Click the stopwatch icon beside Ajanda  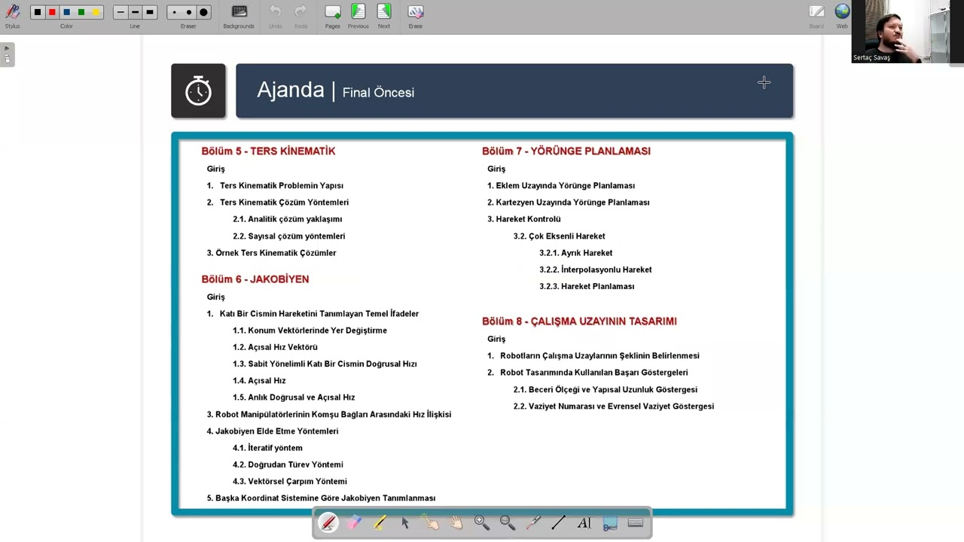pyautogui.click(x=198, y=91)
